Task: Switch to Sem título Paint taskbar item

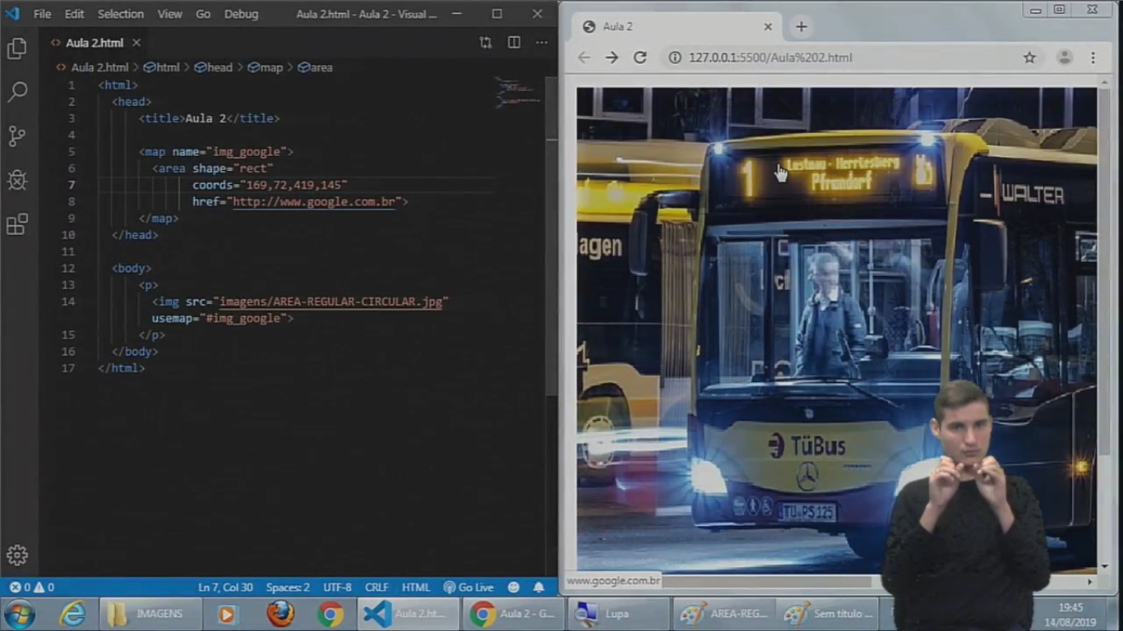Action: pos(829,614)
